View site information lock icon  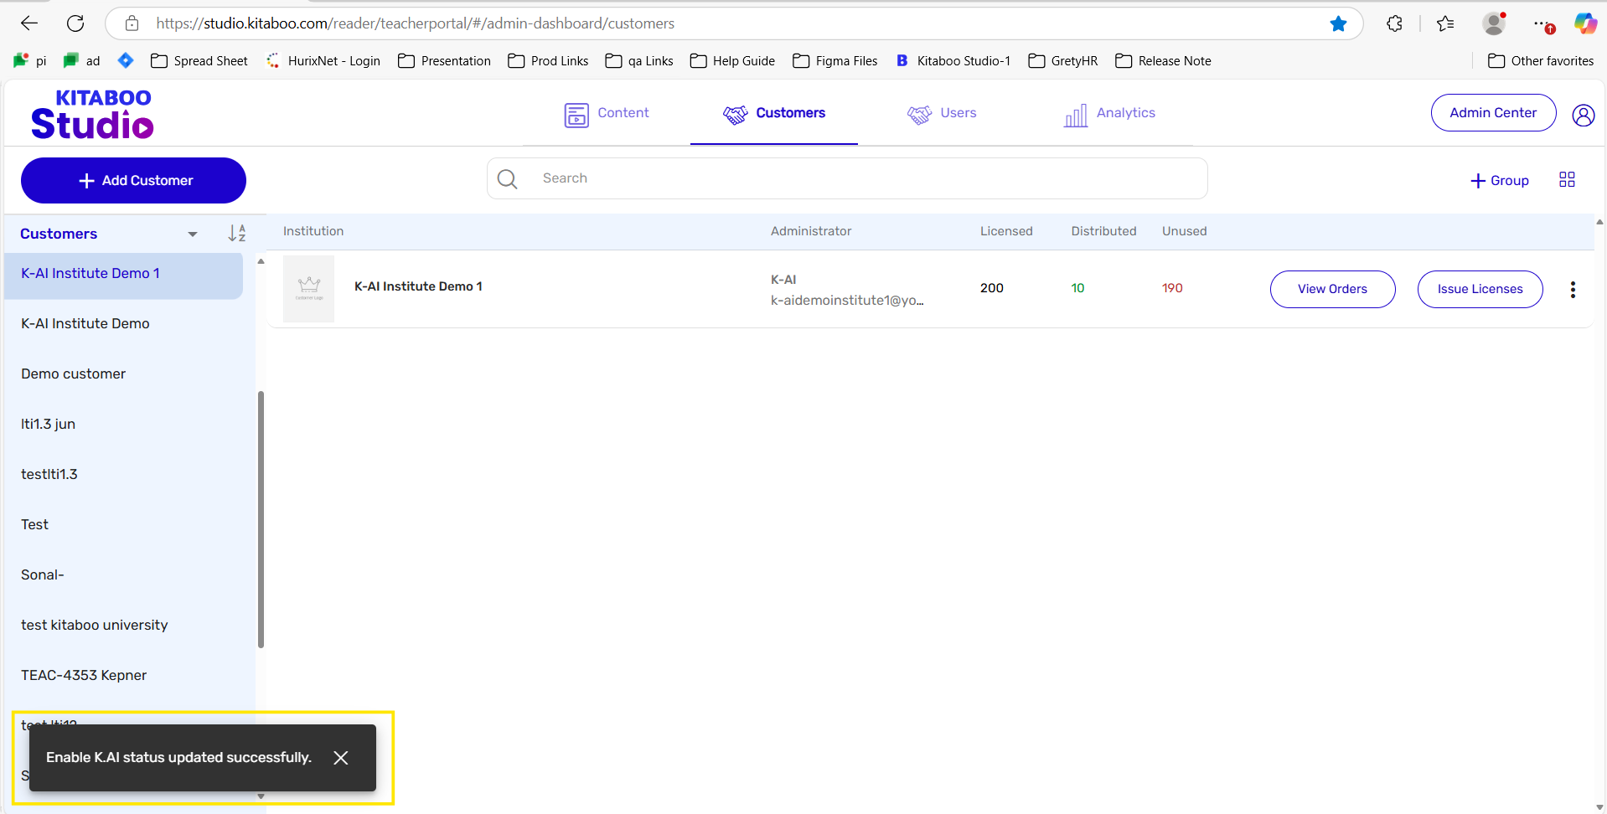pyautogui.click(x=132, y=23)
